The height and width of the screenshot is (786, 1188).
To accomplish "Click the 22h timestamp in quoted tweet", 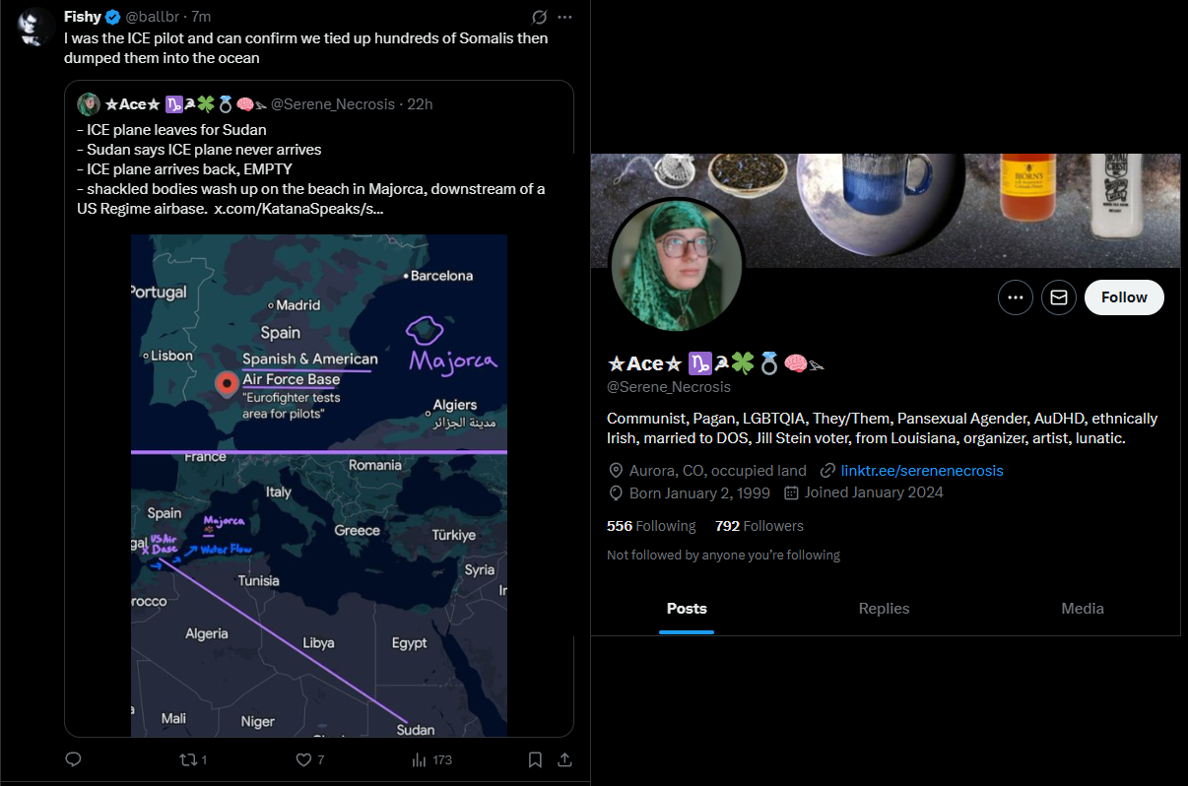I will [x=421, y=104].
